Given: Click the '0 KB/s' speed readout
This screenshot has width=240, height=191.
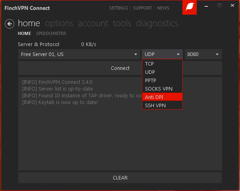Looking at the screenshot, I should [x=89, y=44].
